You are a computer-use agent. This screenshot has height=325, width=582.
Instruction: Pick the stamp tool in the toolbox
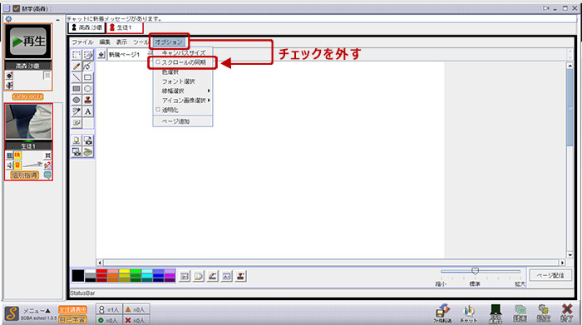point(88,100)
